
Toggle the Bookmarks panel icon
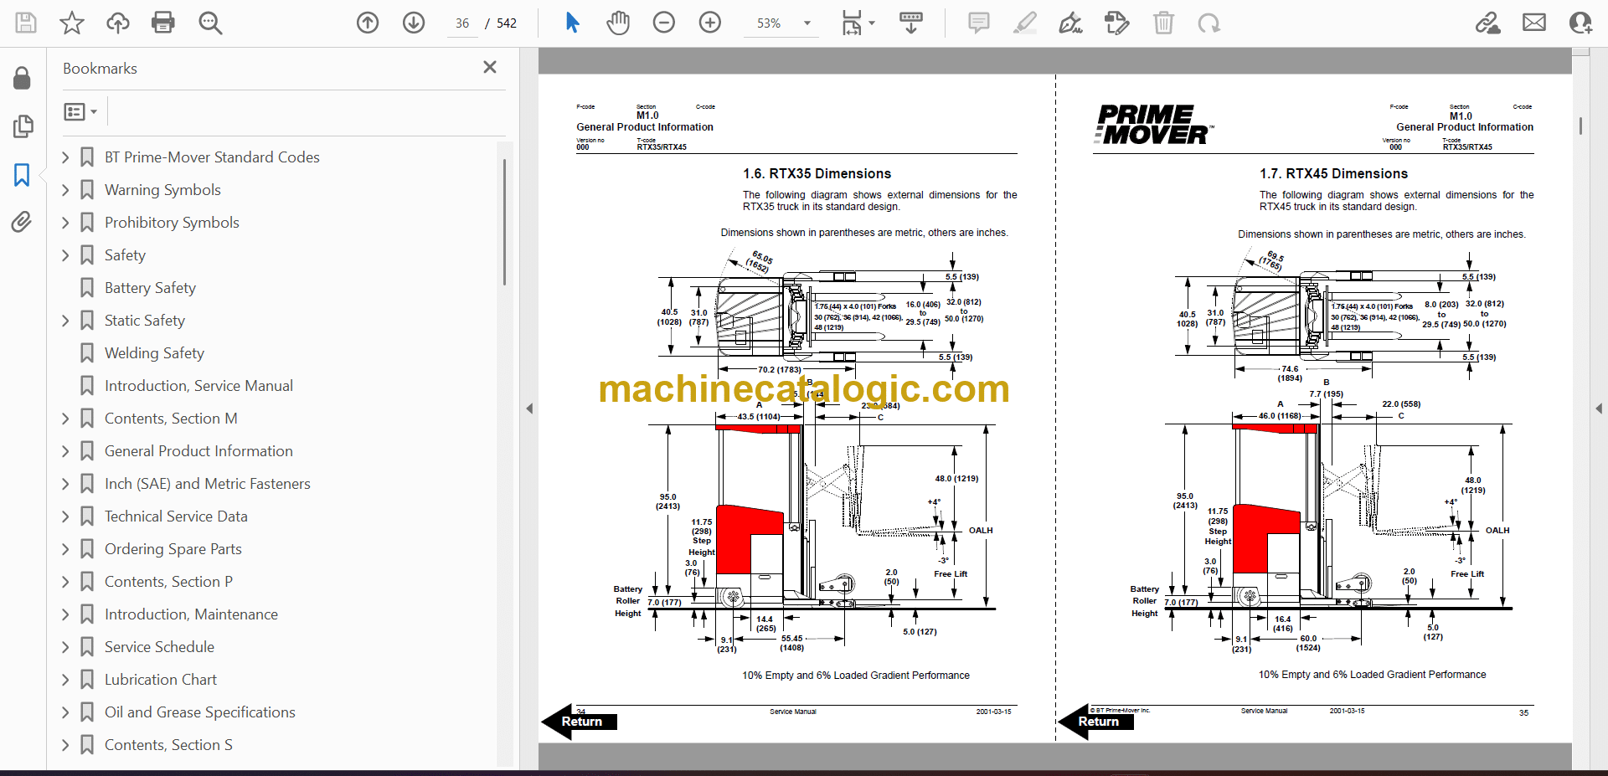point(22,175)
